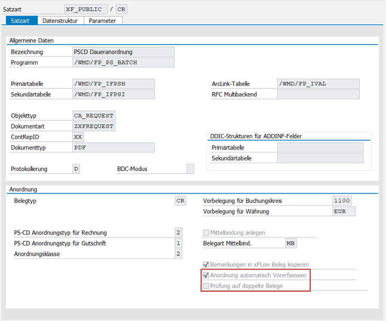Select the Sekundärtabelle field showing /WMD/FP_IFPSI
The height and width of the screenshot is (321, 386).
coord(112,94)
